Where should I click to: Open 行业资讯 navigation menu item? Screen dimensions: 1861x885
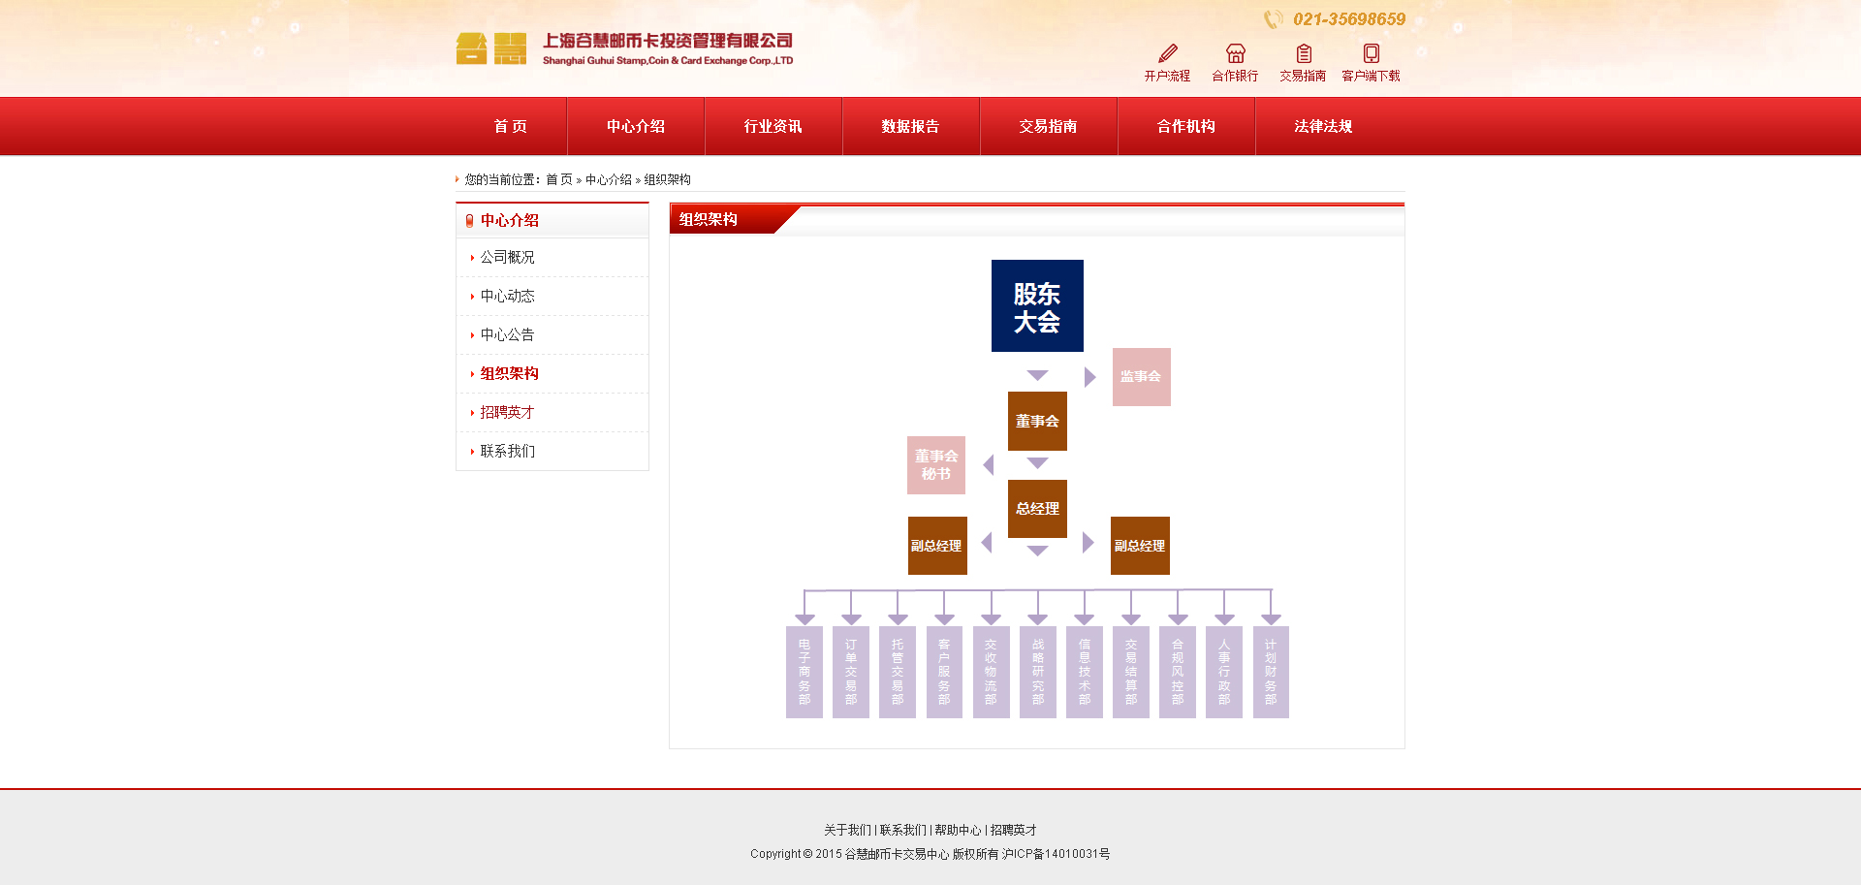773,126
